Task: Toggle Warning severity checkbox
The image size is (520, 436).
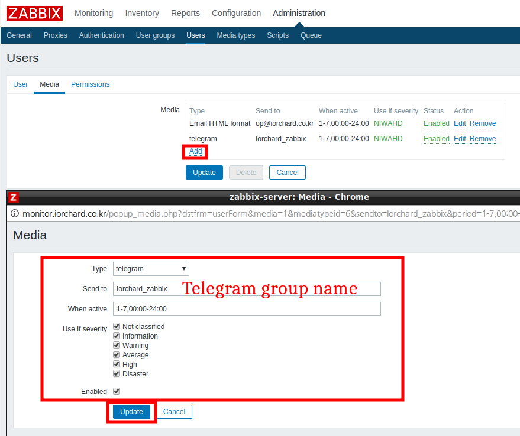Action: click(117, 345)
